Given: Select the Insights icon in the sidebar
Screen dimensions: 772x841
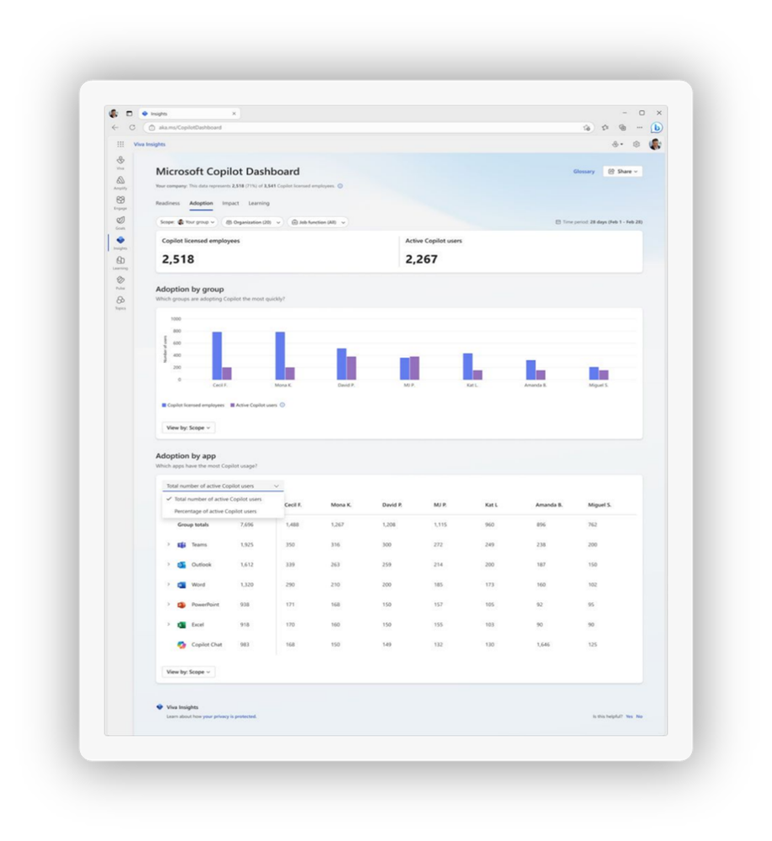Looking at the screenshot, I should pyautogui.click(x=120, y=242).
